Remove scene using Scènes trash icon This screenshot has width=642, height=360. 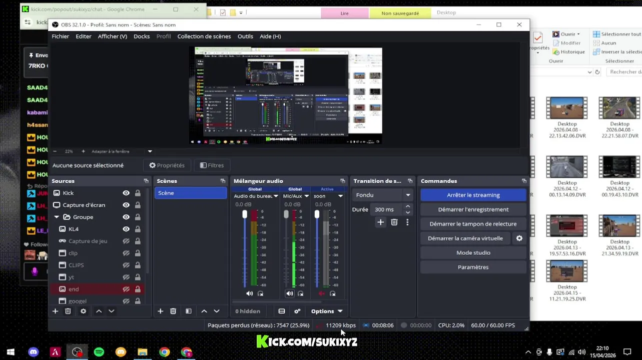173,311
